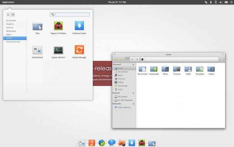Select the System category
This screenshot has width=234, height=147.
tap(15, 38)
